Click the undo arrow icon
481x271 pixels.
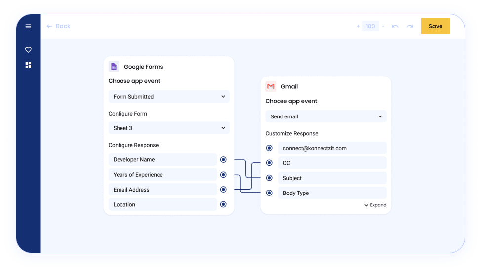point(395,26)
